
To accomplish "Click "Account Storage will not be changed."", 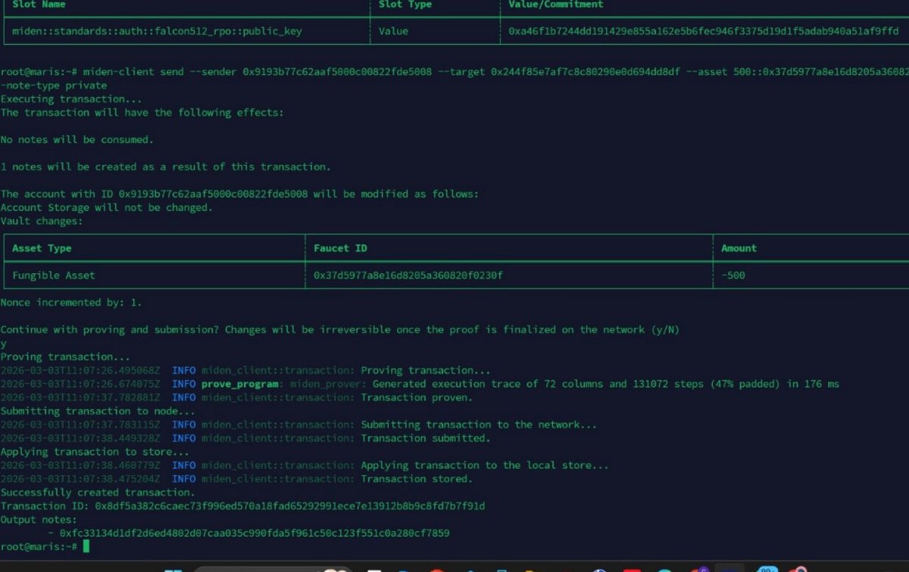I will tap(107, 207).
